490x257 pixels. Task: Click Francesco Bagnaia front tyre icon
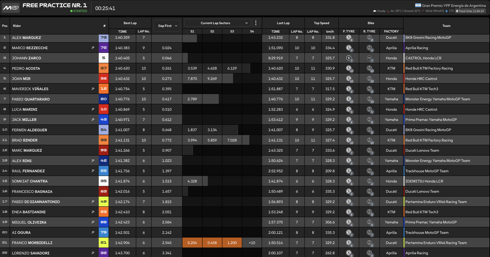coord(349,192)
